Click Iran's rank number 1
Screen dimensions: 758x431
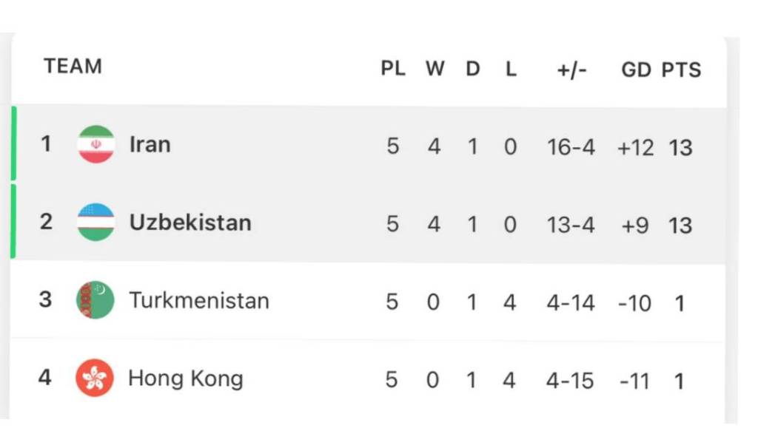tap(46, 143)
